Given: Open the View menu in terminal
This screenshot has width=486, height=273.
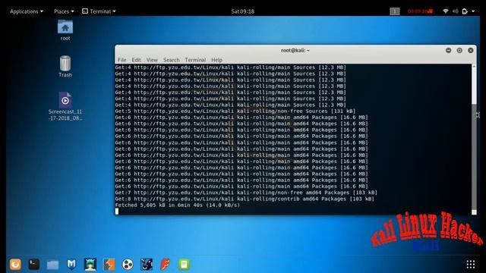Looking at the screenshot, I should [x=152, y=60].
